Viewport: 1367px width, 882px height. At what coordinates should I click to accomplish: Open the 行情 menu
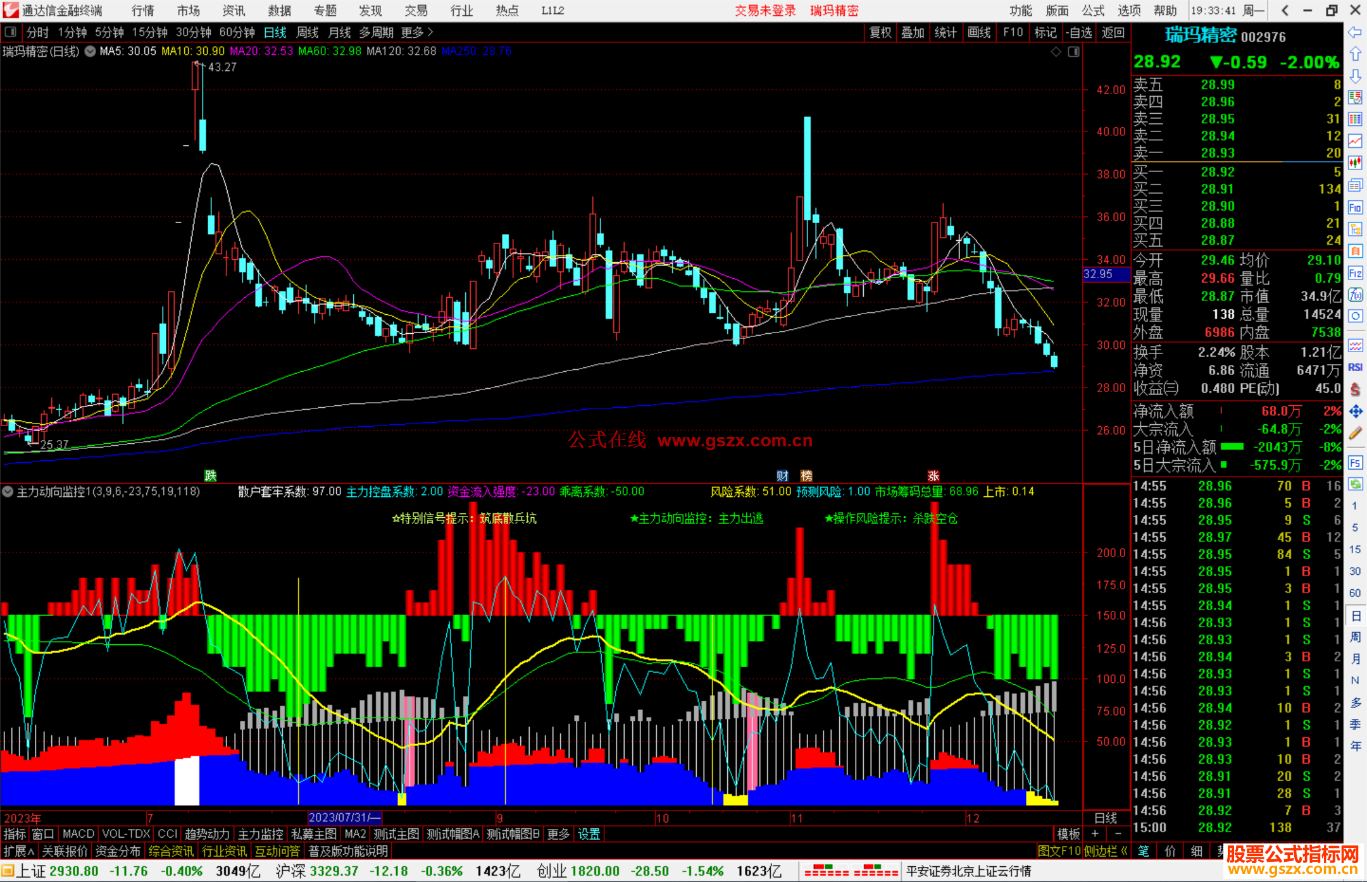[x=143, y=10]
